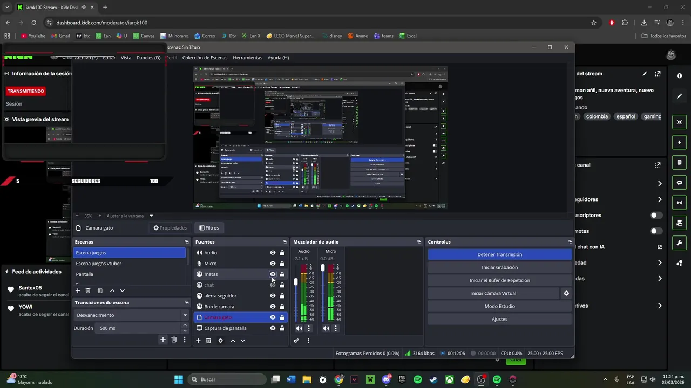
Task: Click Iniciar Grabación button
Action: [x=499, y=267]
